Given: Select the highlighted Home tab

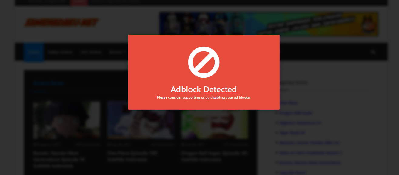Looking at the screenshot, I should point(34,52).
